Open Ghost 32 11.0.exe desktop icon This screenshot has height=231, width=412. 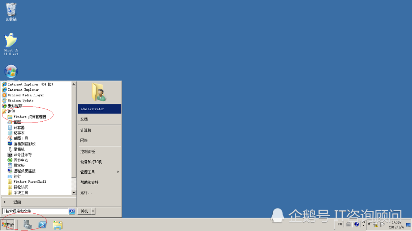point(11,44)
